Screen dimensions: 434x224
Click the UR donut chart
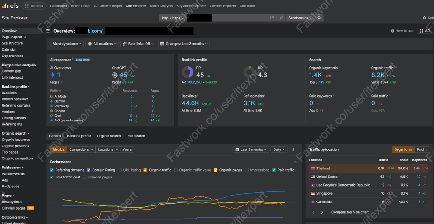pos(250,72)
